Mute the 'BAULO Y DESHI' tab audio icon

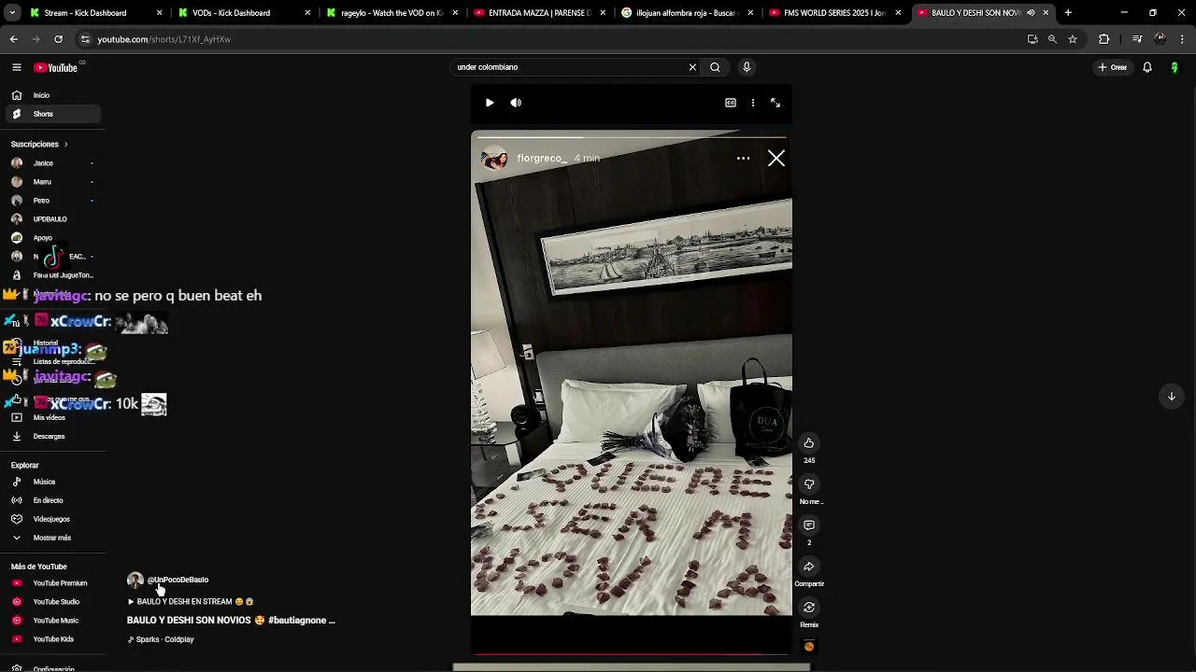pos(1031,13)
